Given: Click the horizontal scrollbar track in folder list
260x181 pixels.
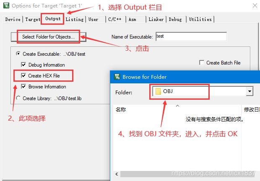Looking at the screenshot, I should coord(187,174).
